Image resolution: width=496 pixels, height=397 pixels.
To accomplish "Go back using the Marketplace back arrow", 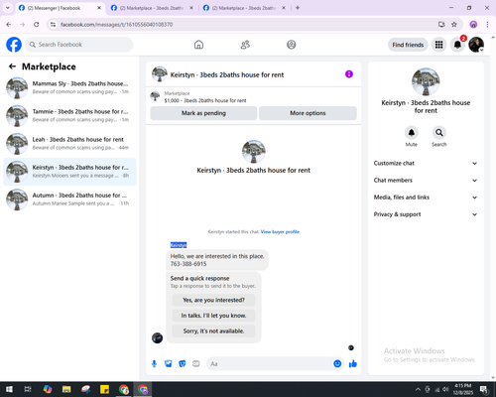I will pos(12,66).
